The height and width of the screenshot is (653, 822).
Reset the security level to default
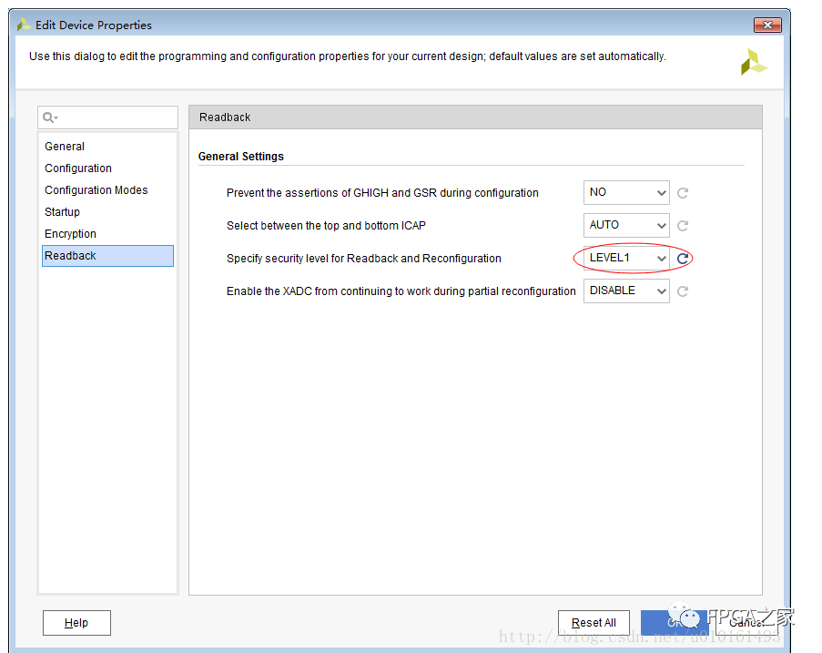683,259
